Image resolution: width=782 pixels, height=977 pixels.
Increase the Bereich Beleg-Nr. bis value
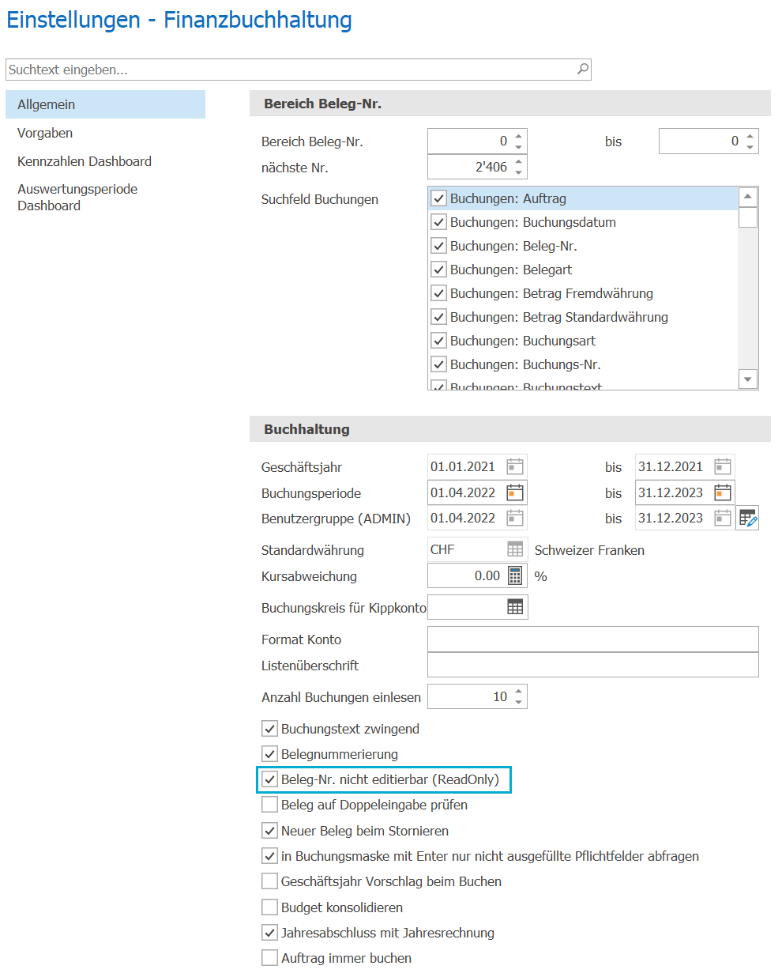[750, 136]
